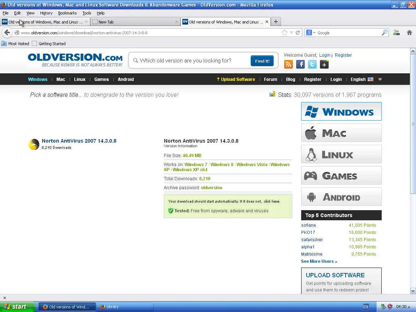
Task: Open the 2m add-on toolbar icon
Action: (x=396, y=32)
